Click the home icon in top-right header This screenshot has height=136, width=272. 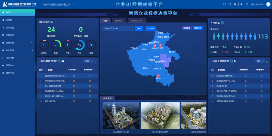241,4
